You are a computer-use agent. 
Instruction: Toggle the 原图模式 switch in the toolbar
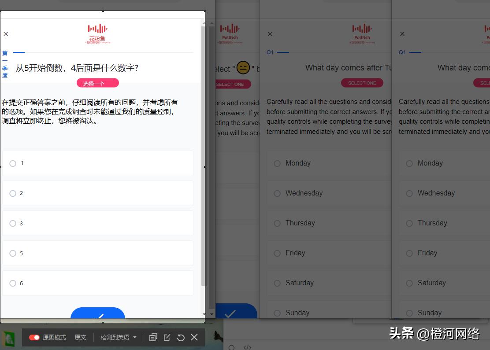click(x=34, y=337)
